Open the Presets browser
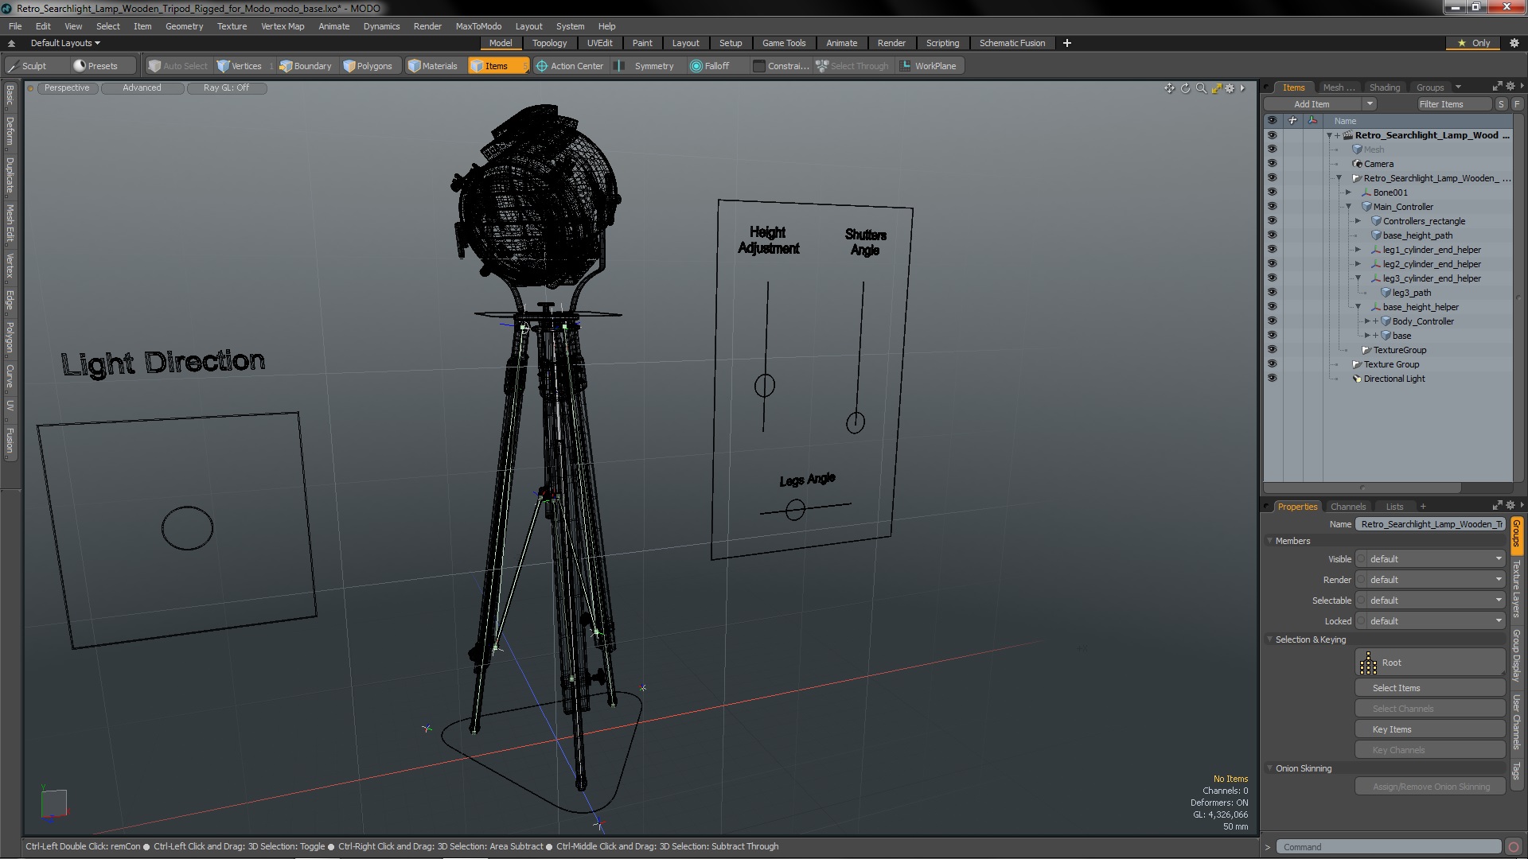Image resolution: width=1528 pixels, height=859 pixels. (x=95, y=66)
